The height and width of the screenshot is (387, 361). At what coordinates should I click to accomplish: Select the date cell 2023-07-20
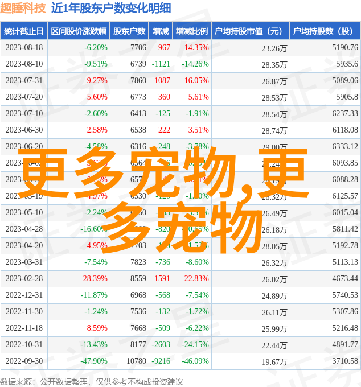point(24,97)
